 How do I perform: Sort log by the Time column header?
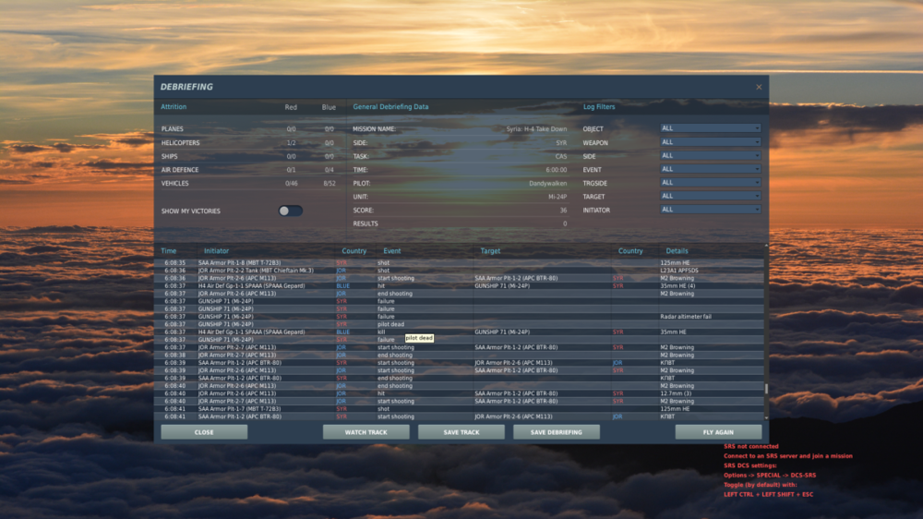168,251
